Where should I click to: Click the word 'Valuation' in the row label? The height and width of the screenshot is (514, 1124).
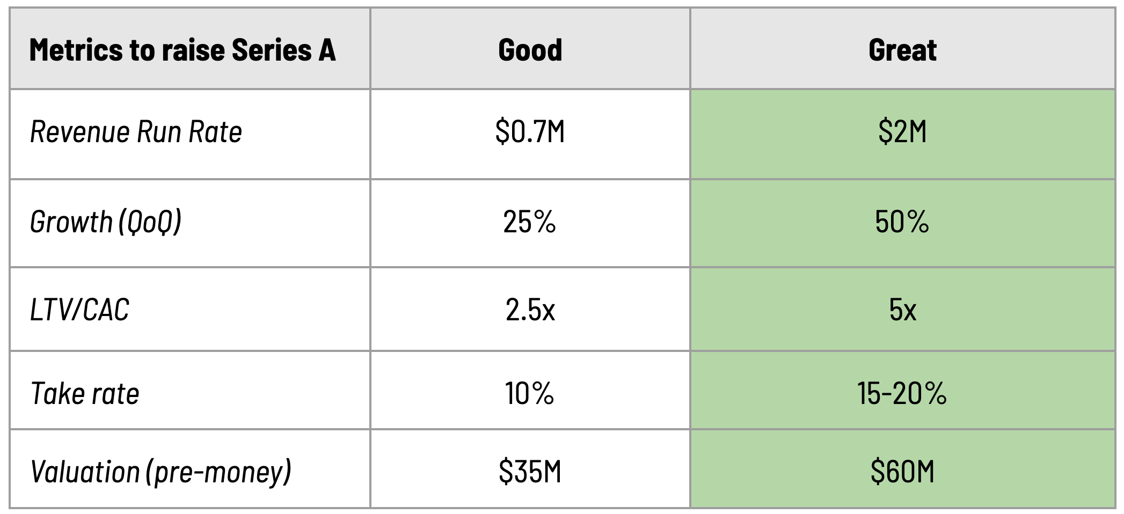pos(85,472)
